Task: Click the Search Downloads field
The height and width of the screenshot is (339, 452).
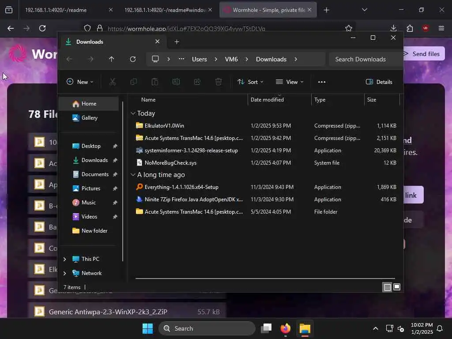Action: [365, 59]
